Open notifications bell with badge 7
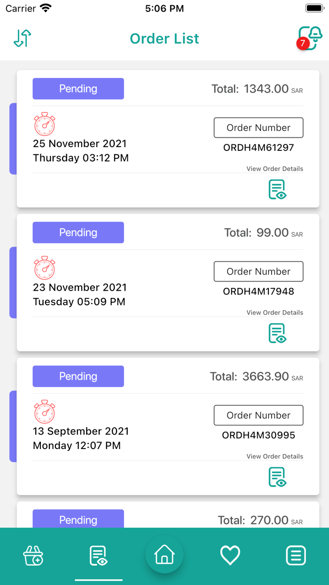The width and height of the screenshot is (329, 585). coord(310,38)
